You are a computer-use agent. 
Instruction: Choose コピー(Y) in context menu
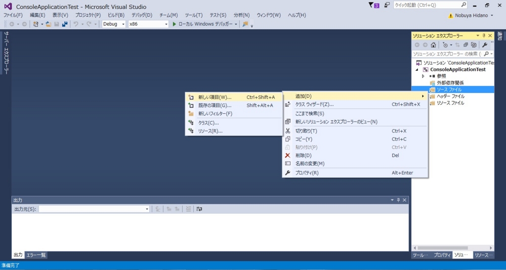tap(355, 139)
